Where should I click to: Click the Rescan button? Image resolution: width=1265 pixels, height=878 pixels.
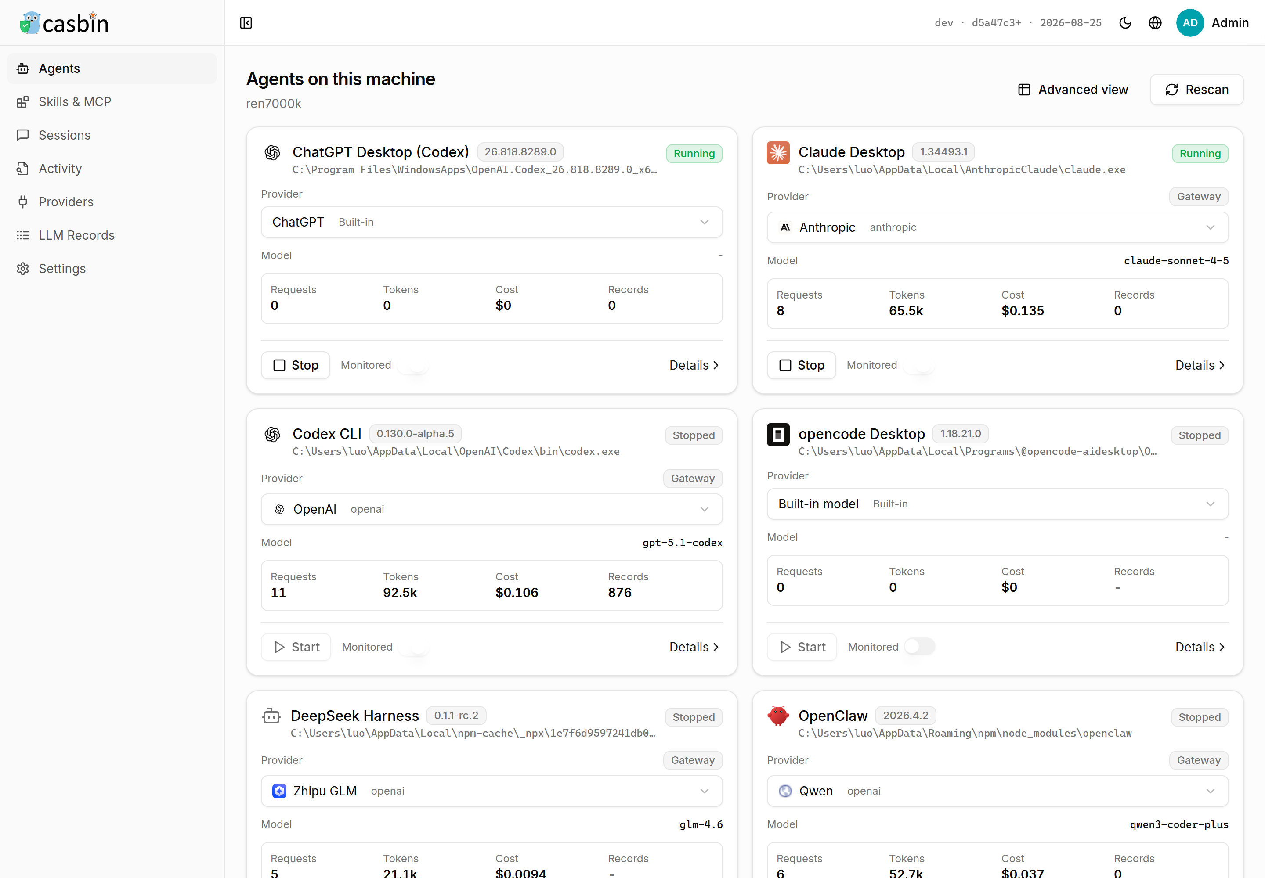[1197, 90]
